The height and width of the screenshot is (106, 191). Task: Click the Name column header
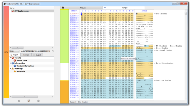coord(32,8)
